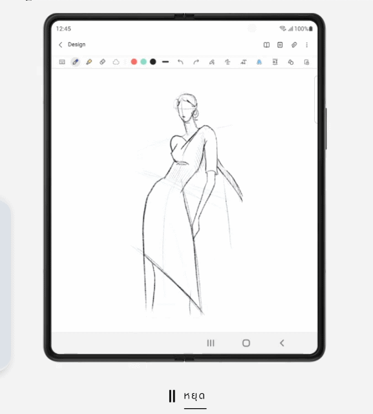Undo the last stroke
Viewport: 373px width, 414px height.
pos(180,62)
